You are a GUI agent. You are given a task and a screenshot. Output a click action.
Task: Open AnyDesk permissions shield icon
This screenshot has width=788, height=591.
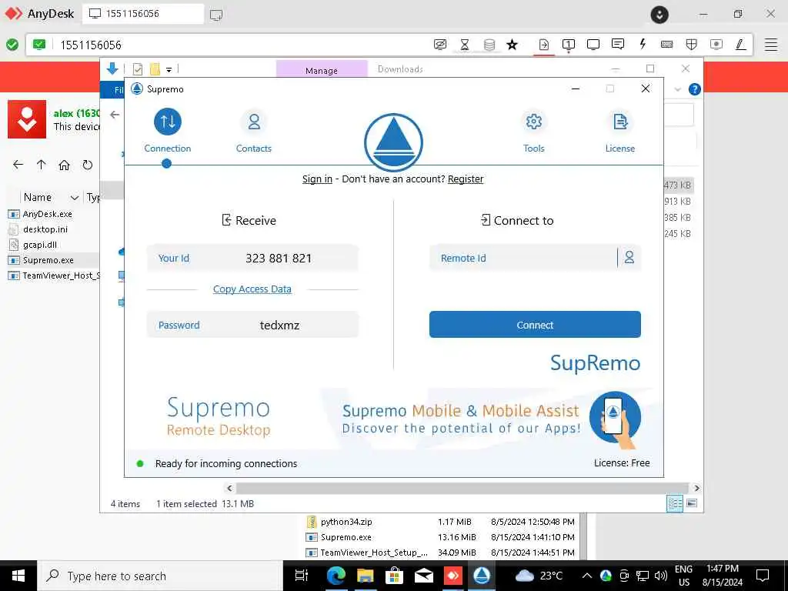pos(692,45)
